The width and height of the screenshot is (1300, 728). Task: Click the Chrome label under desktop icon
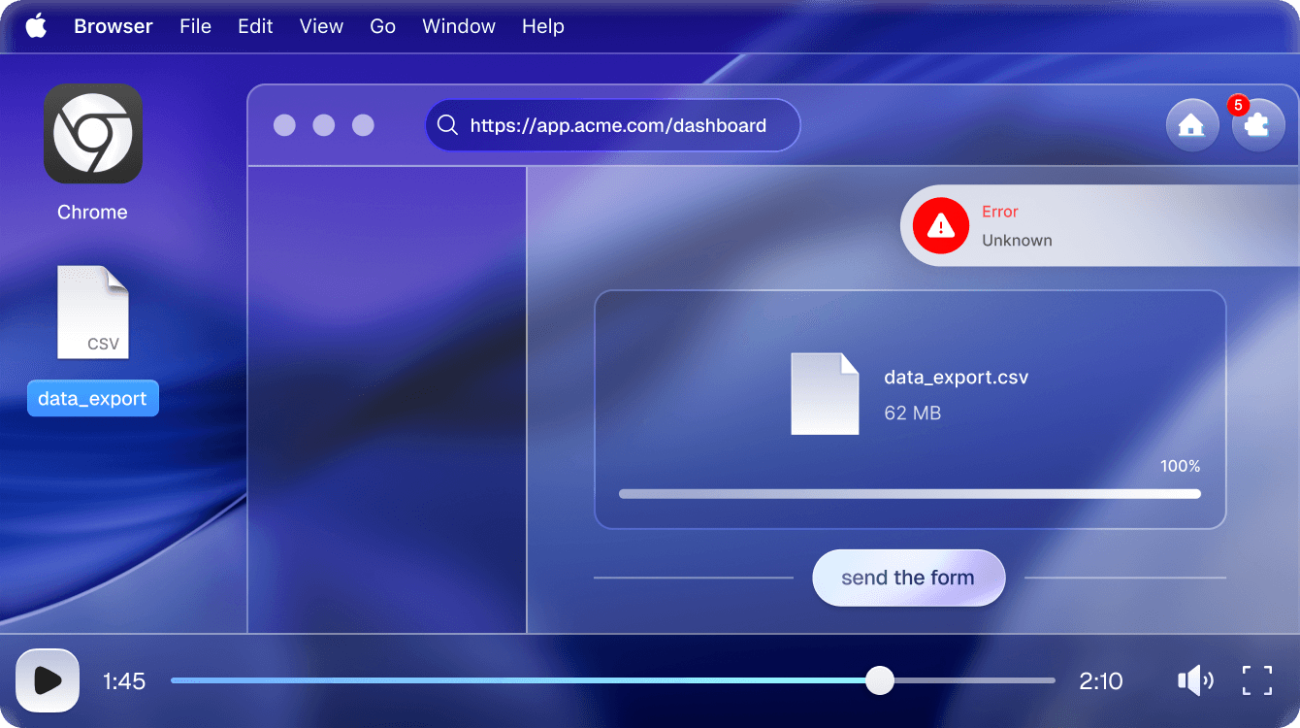coord(92,212)
